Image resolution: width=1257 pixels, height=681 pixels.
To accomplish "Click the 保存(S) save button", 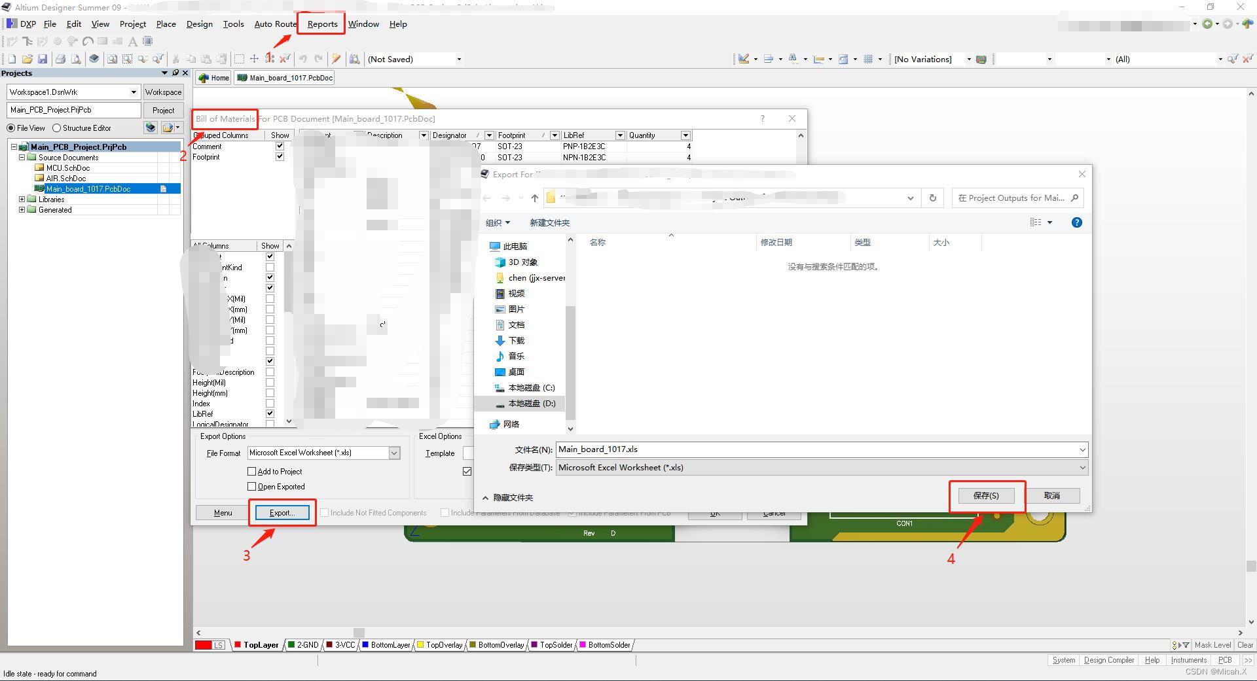I will (986, 495).
